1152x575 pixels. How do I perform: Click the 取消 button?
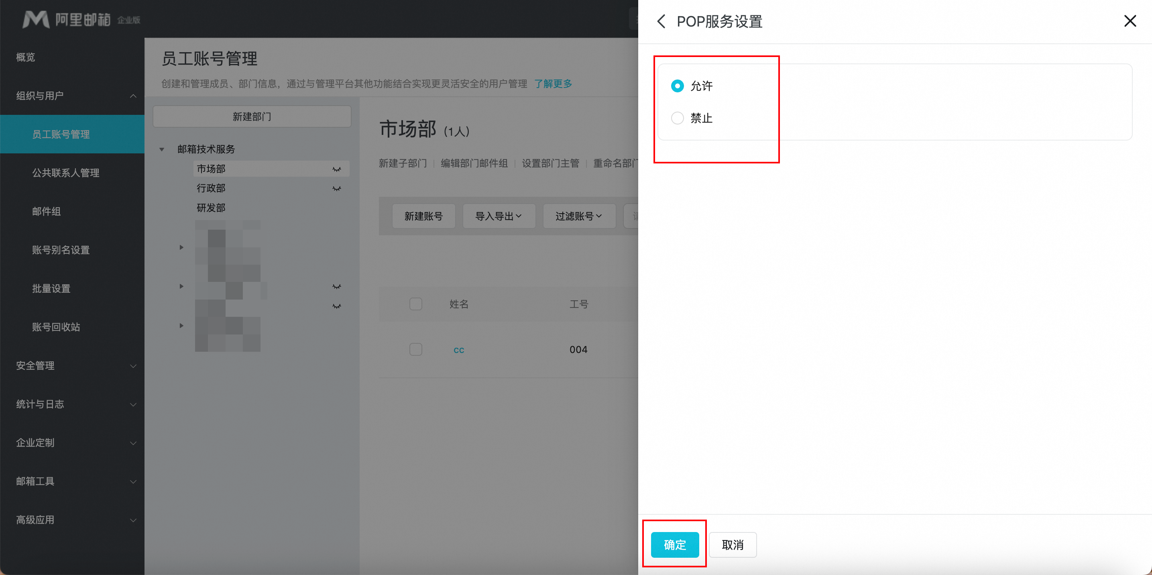click(732, 544)
